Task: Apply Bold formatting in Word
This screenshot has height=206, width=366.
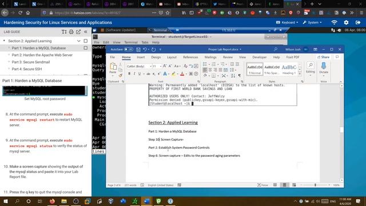Action: 129,74
